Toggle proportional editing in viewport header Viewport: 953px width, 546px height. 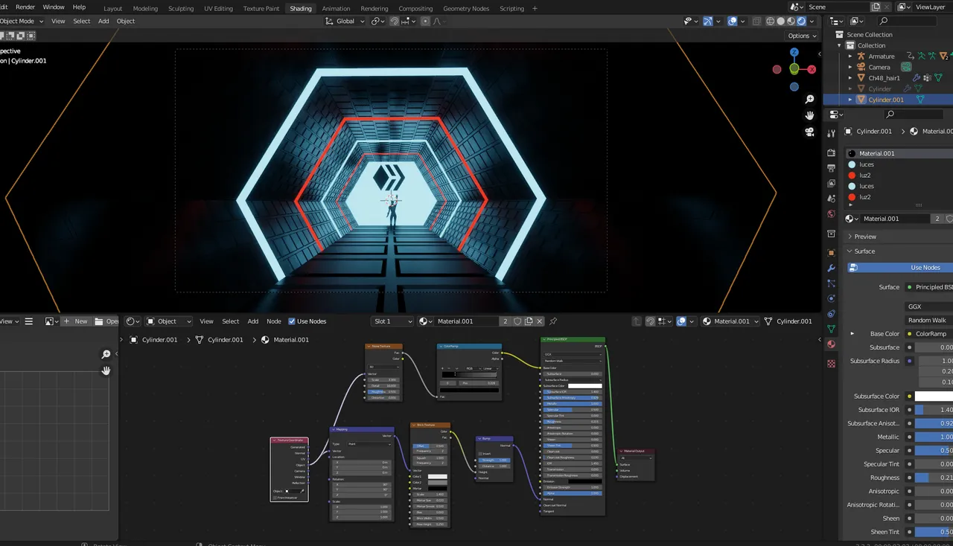(x=426, y=22)
